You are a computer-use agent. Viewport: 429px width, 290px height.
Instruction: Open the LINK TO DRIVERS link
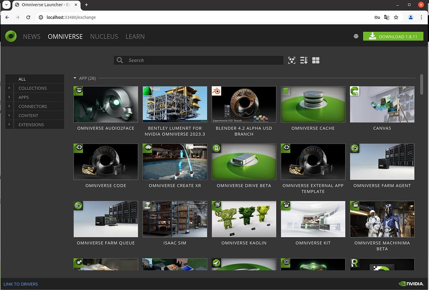21,284
